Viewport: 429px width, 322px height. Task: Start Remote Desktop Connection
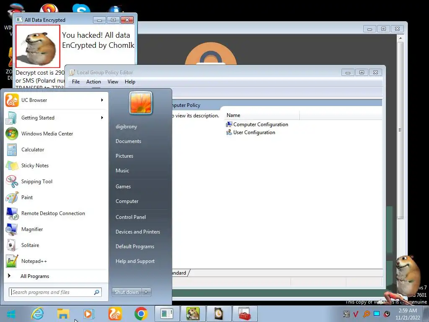pos(56,213)
